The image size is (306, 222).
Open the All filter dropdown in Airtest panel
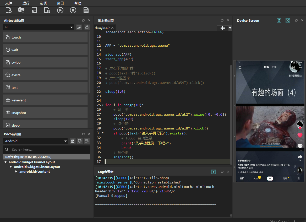[x=38, y=27]
